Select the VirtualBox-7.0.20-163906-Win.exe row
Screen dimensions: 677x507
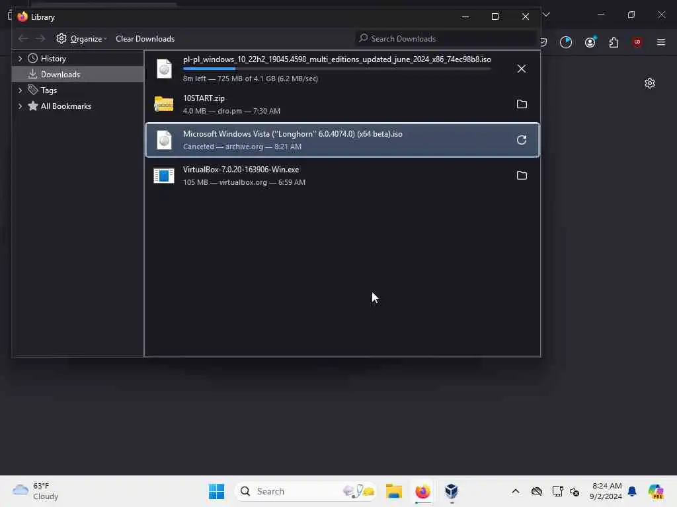342,176
